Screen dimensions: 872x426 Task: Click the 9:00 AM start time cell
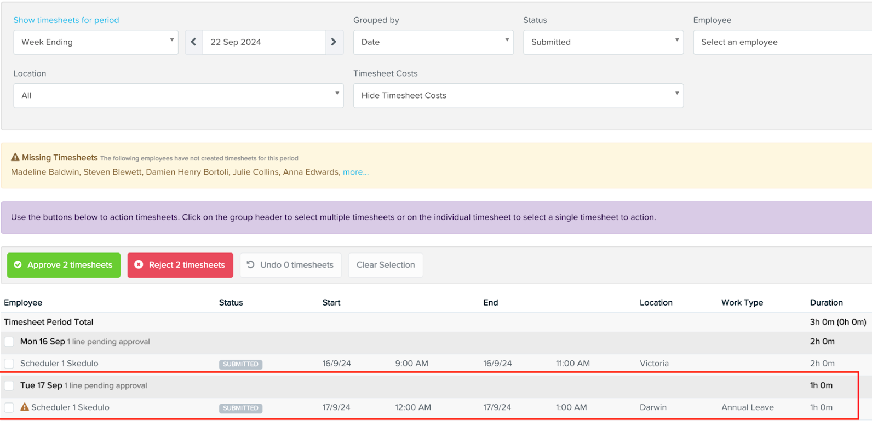coord(411,363)
